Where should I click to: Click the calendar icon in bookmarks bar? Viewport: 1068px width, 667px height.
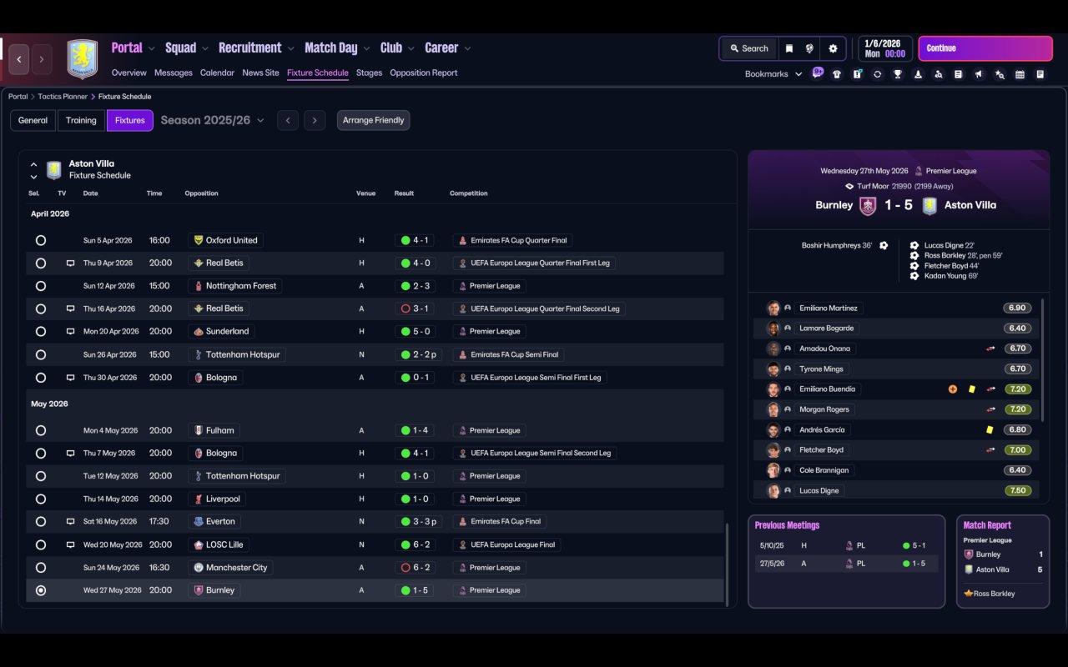1020,74
